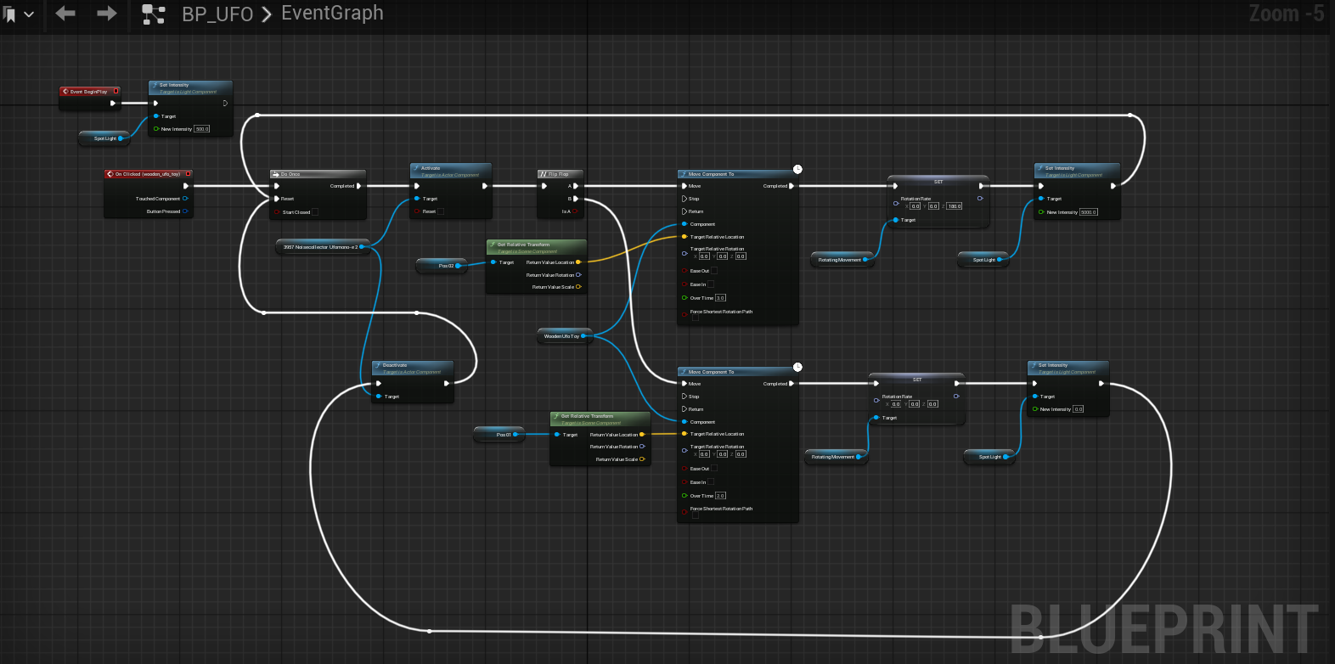Viewport: 1335px width, 664px height.
Task: Click On Clicked event's red delegate pin
Action: [x=188, y=174]
